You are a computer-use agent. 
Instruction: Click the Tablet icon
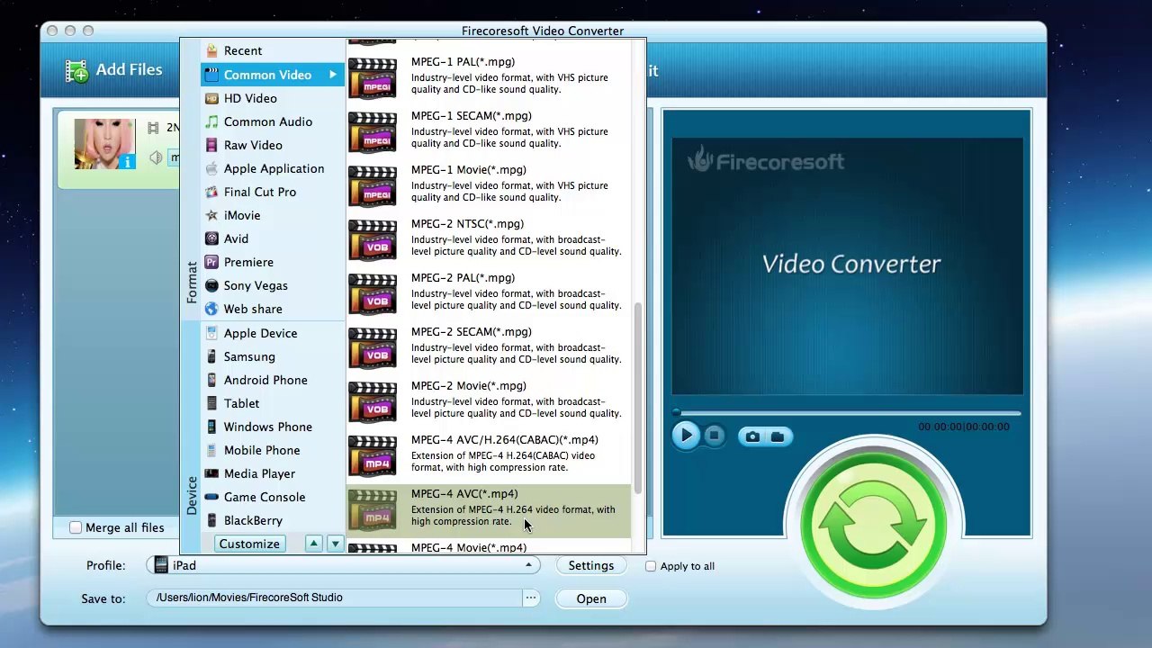click(x=211, y=403)
